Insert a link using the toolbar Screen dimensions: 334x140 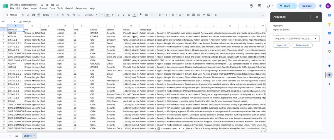coord(188,15)
